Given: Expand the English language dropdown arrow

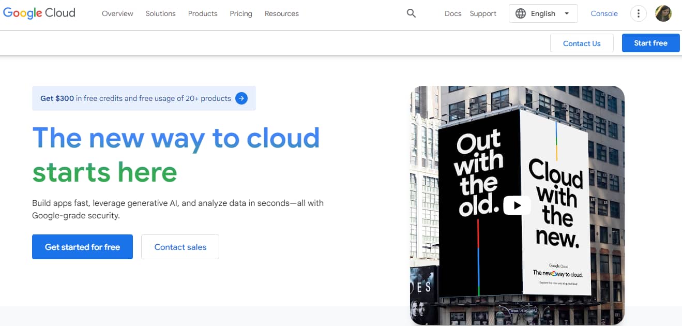Looking at the screenshot, I should point(567,13).
